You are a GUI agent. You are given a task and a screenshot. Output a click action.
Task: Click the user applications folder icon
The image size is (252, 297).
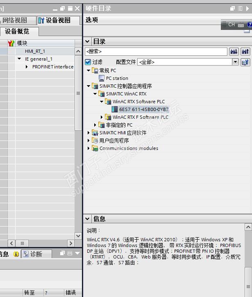click(95, 141)
